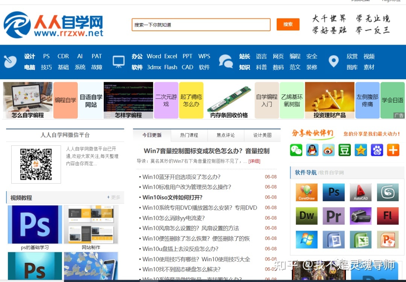
Task: Open the 网站制作 video thumbnail
Action: pos(91,225)
